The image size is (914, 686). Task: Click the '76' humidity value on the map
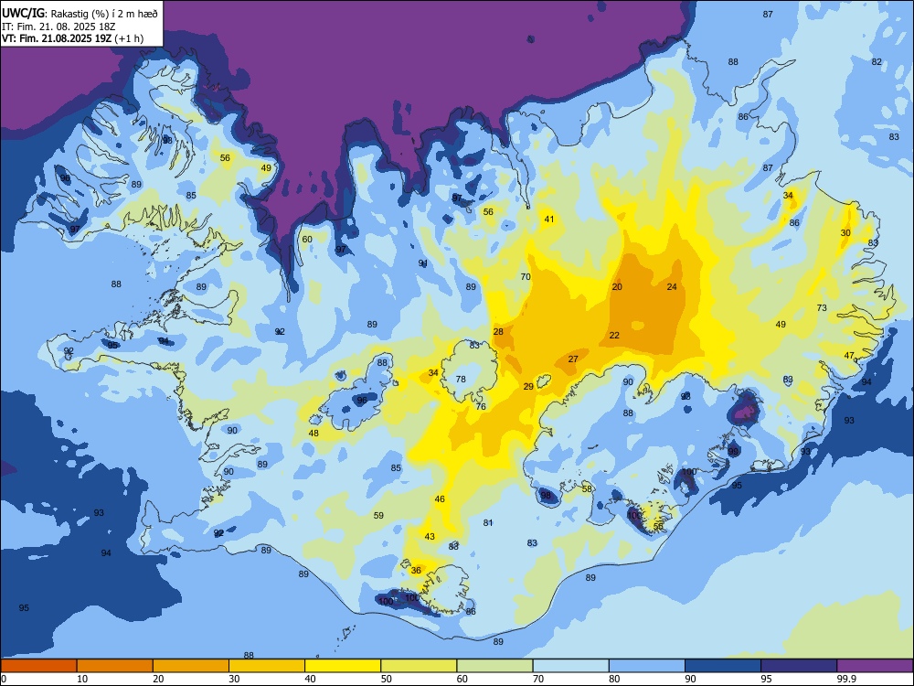click(x=481, y=407)
